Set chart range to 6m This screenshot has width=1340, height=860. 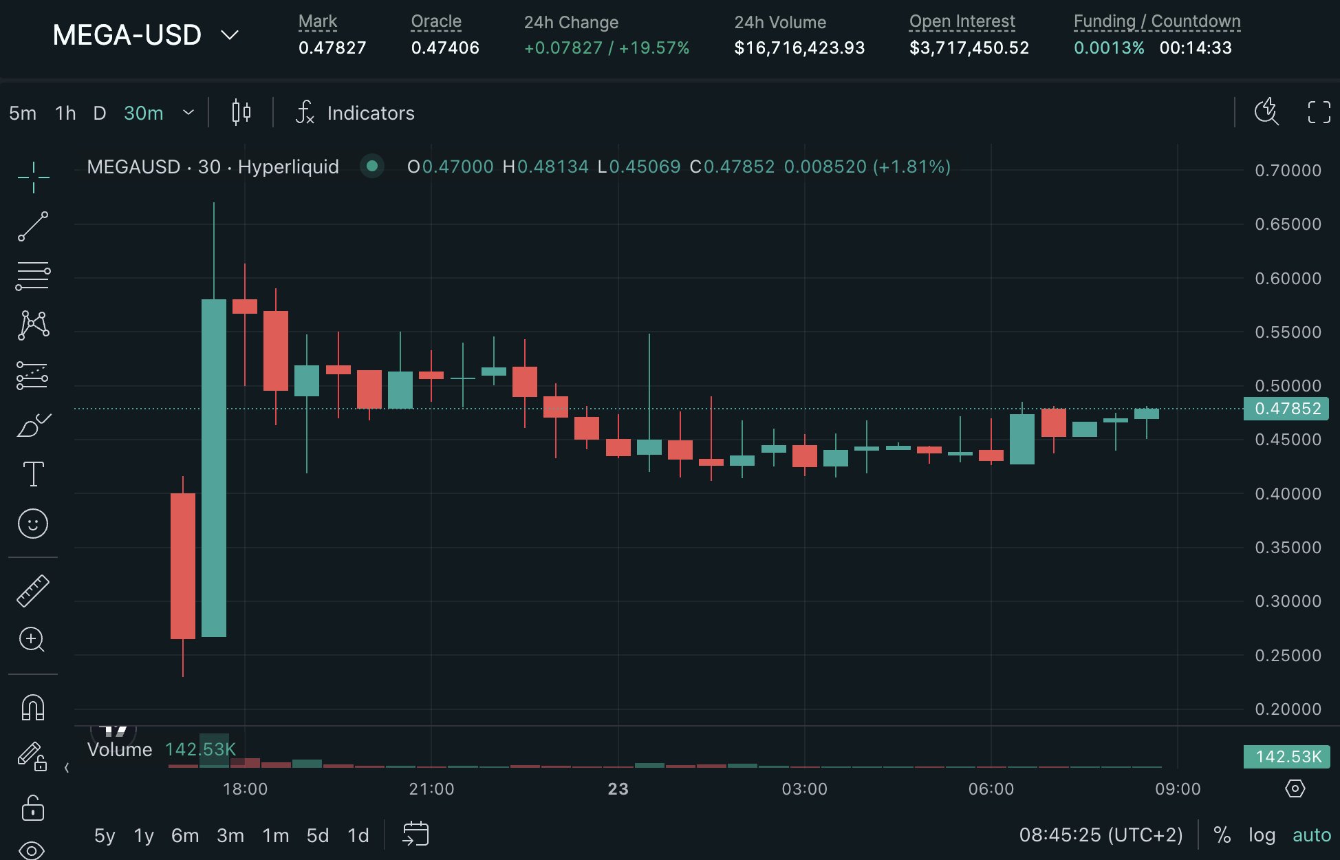coord(184,835)
